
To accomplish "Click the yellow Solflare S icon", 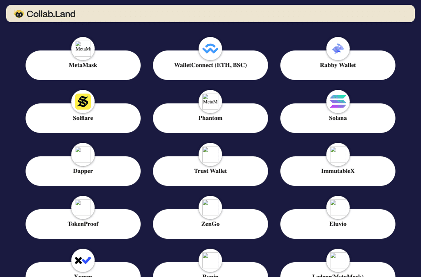I will [x=83, y=101].
